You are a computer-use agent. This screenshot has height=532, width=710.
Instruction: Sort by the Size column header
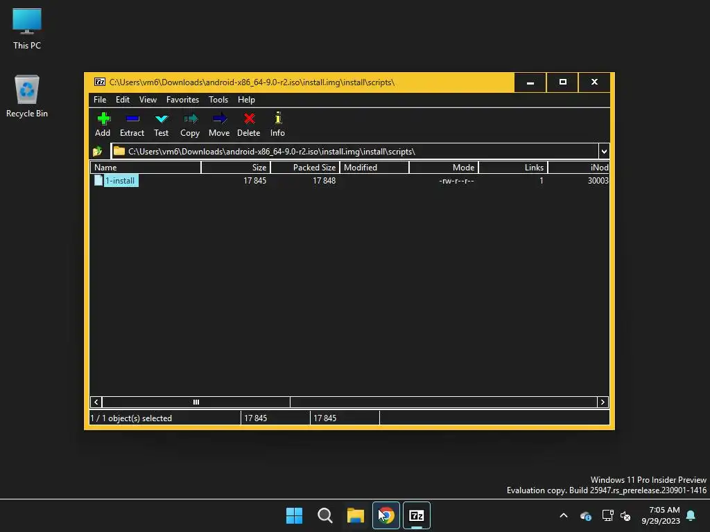coord(236,168)
